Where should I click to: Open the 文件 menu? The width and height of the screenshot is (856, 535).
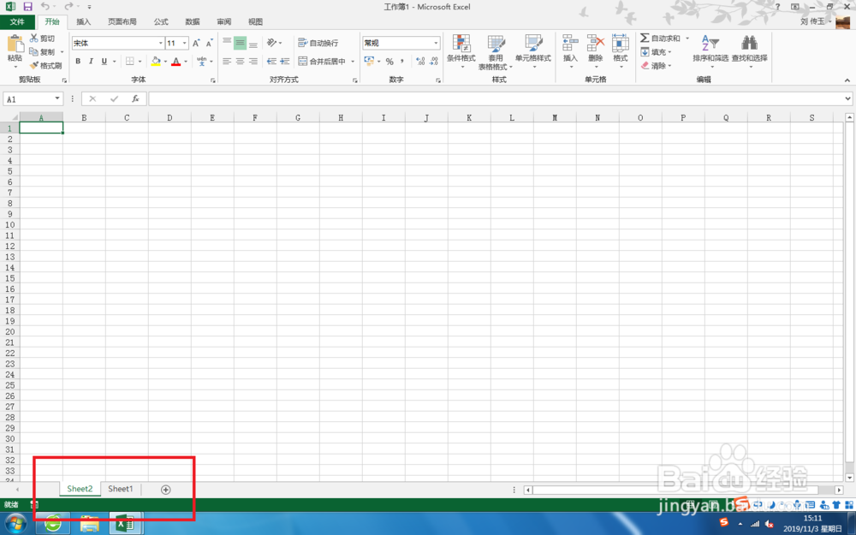[18, 21]
